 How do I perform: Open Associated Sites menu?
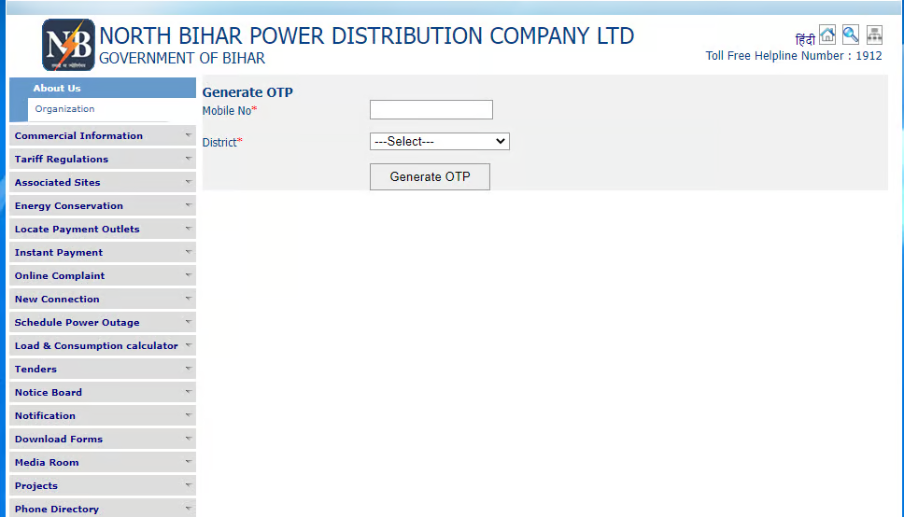coord(103,182)
